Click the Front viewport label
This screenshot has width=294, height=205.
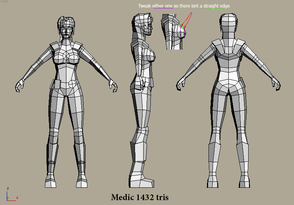[x=4, y=2]
